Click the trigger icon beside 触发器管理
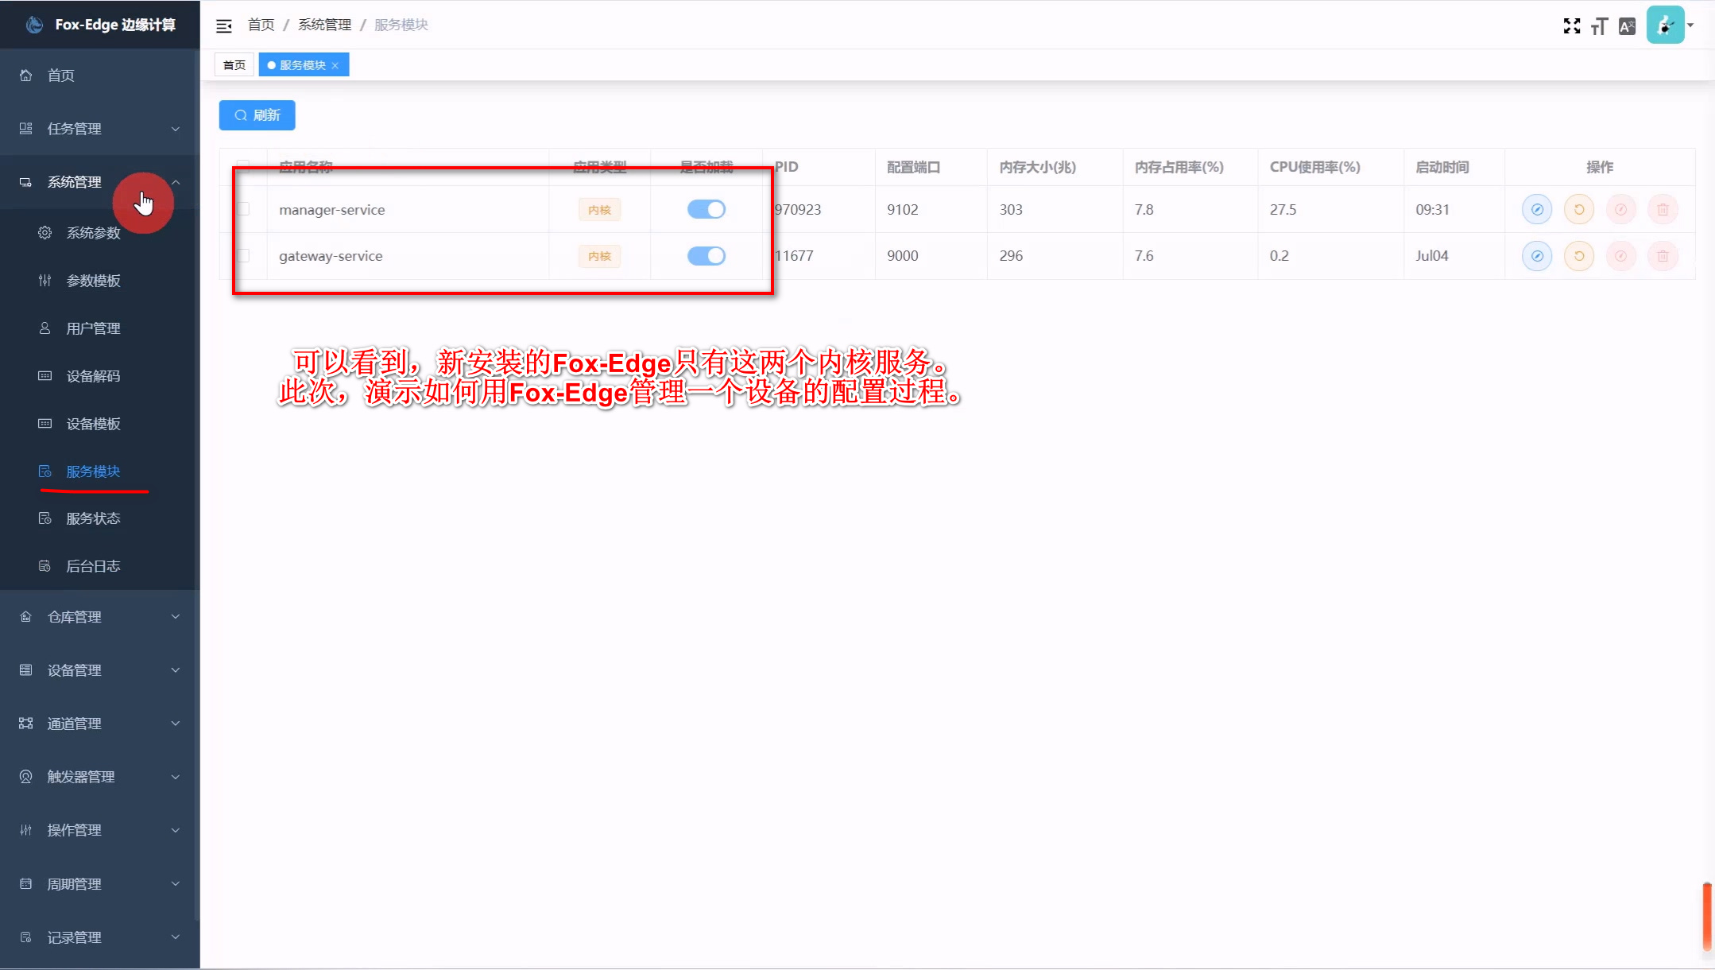This screenshot has width=1715, height=970. click(26, 777)
